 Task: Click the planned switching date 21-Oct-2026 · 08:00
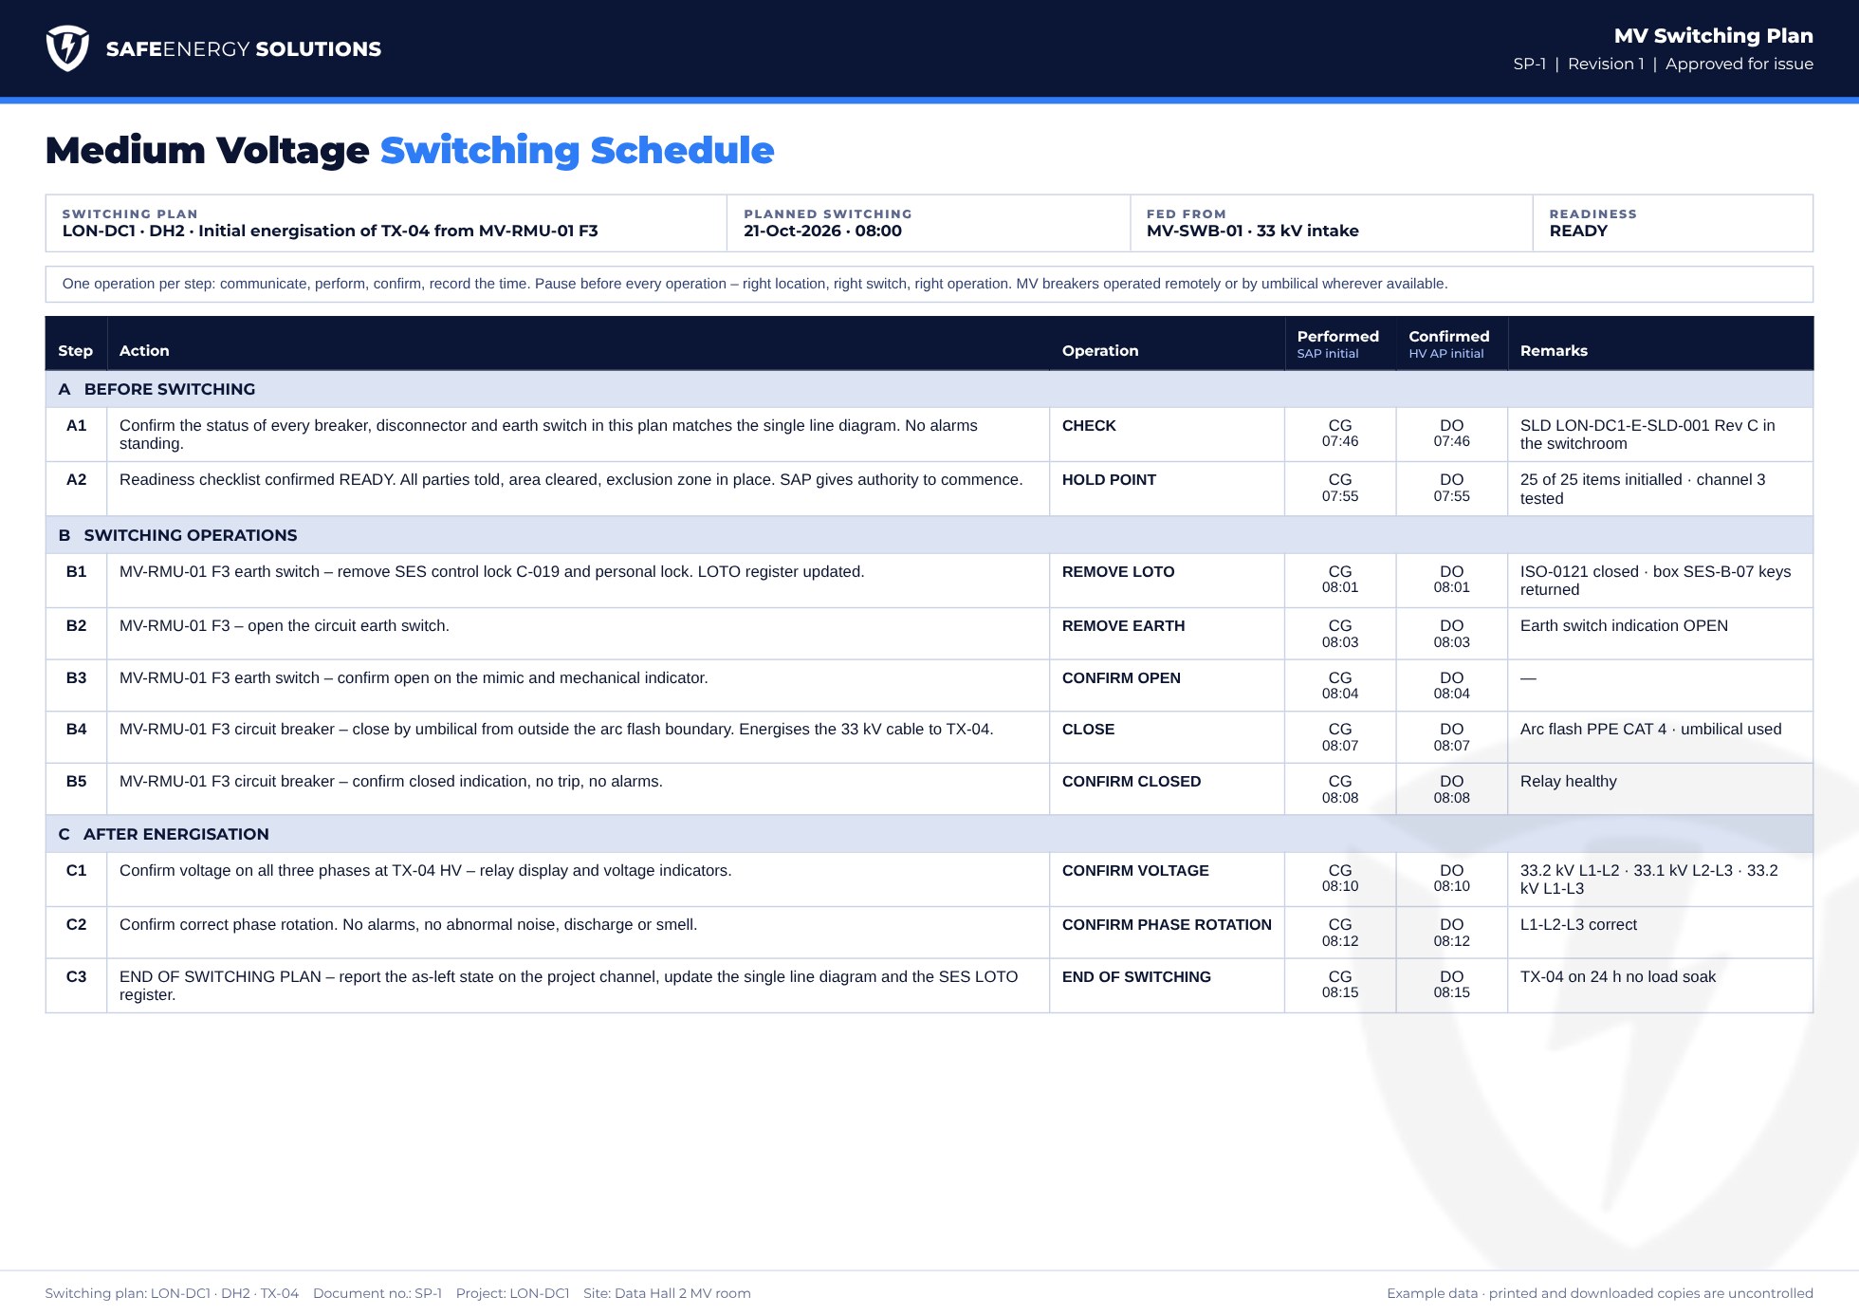point(822,231)
